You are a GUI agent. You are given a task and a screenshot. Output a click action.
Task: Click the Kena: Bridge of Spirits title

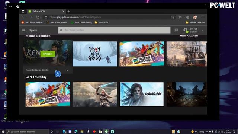tap(37, 70)
